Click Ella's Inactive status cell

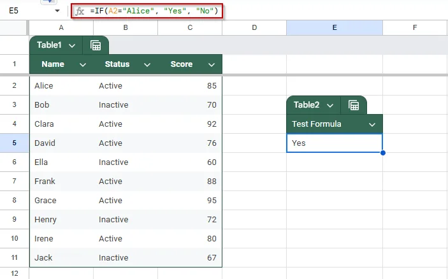[x=126, y=162]
